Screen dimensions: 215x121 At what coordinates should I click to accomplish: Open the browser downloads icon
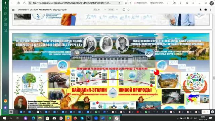click(x=180, y=3)
